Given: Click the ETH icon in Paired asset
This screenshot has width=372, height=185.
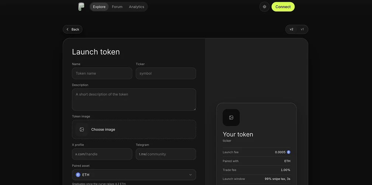Looking at the screenshot, I should click(78, 175).
